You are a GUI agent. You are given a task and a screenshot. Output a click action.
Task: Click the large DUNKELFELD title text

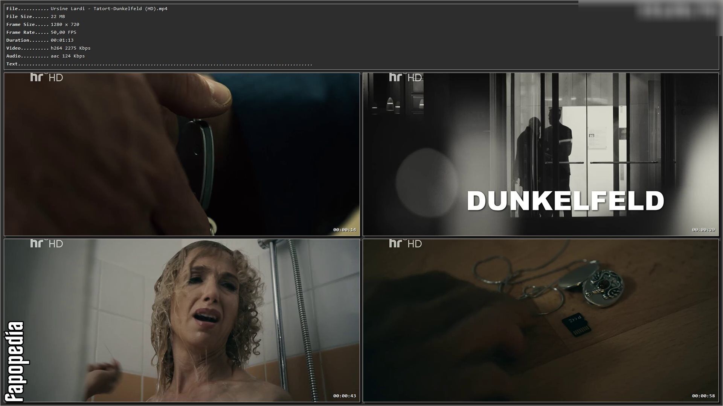coord(566,201)
